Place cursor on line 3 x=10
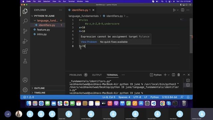This screenshot has height=120, width=213. point(82,27)
